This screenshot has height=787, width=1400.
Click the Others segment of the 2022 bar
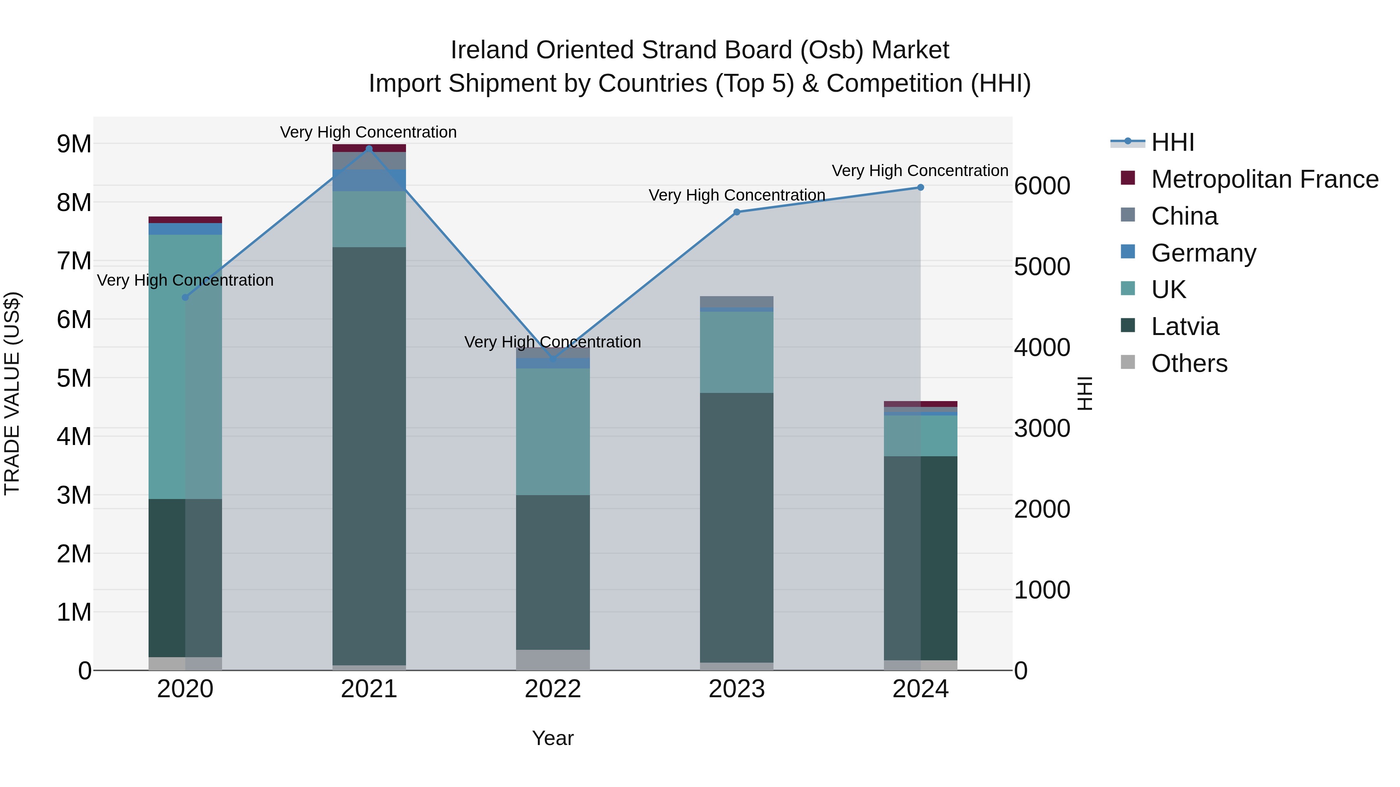[x=553, y=660]
